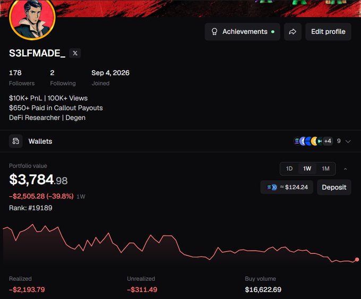The height and width of the screenshot is (299, 361).
Task: Click the profile avatar picture
Action: (x=32, y=19)
